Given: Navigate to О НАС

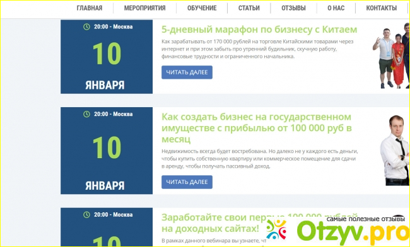Looking at the screenshot, I should tap(336, 8).
